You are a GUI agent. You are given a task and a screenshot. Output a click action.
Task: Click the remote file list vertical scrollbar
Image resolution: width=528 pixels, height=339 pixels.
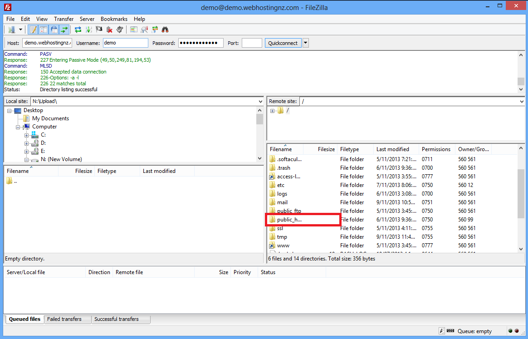pyautogui.click(x=521, y=191)
